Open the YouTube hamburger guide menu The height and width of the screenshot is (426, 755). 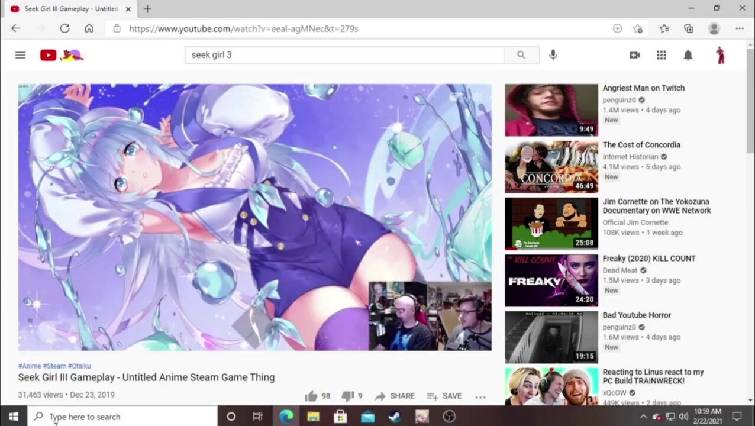(x=20, y=55)
